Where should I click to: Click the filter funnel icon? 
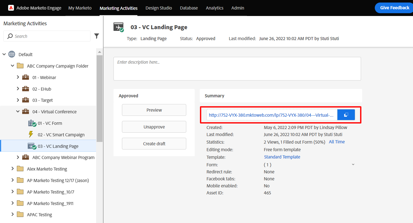pyautogui.click(x=97, y=36)
